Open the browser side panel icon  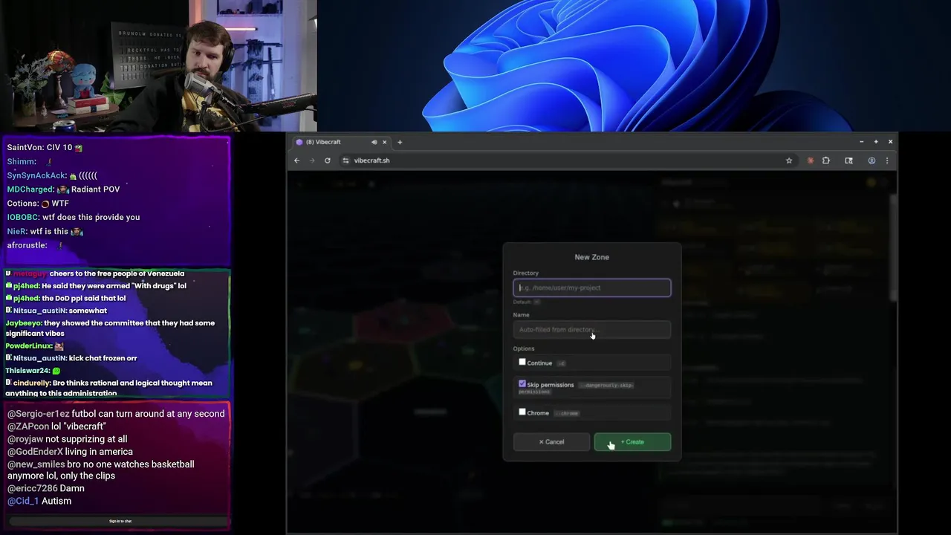click(x=848, y=160)
